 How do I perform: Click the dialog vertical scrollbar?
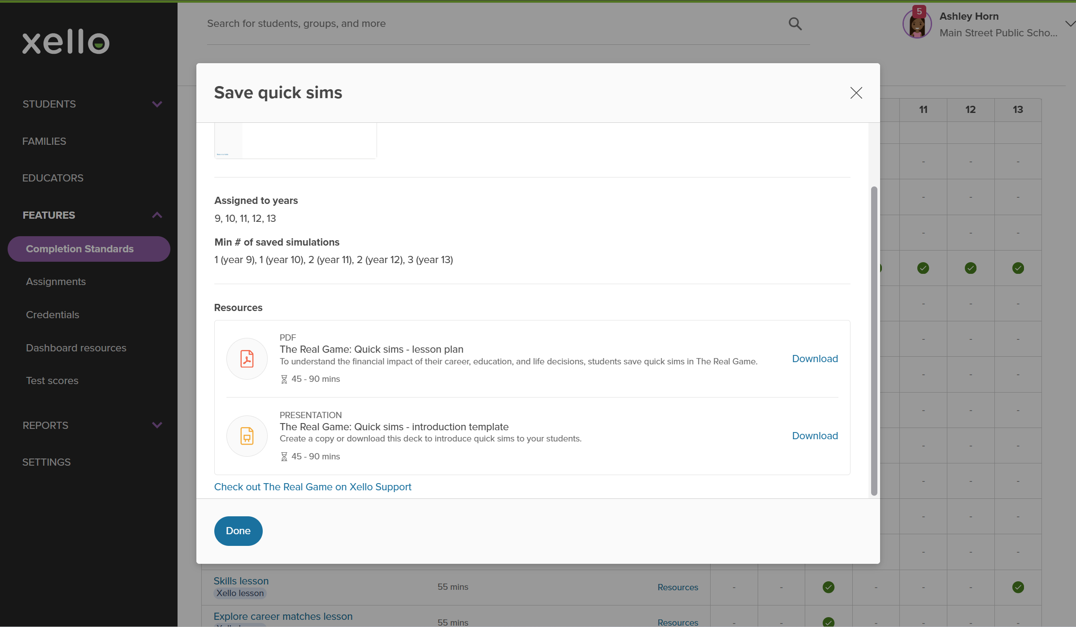pos(874,341)
